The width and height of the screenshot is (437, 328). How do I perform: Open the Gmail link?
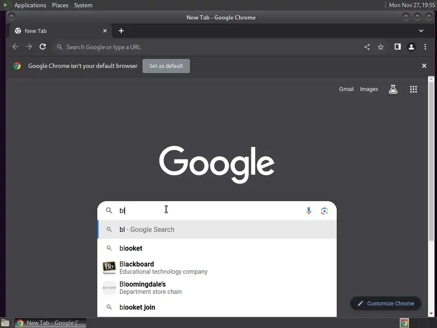point(346,89)
